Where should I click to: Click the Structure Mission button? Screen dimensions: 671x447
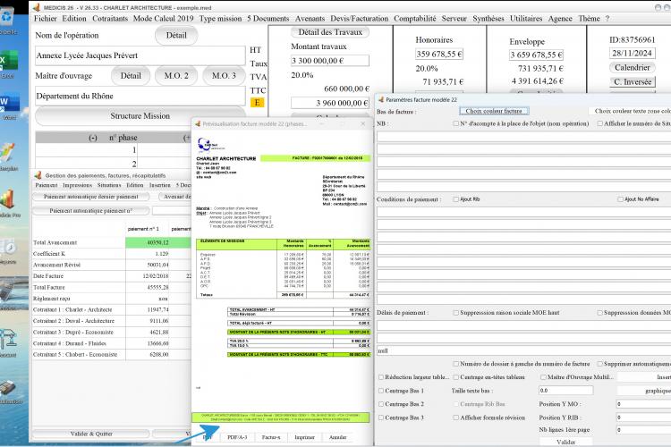click(x=140, y=116)
